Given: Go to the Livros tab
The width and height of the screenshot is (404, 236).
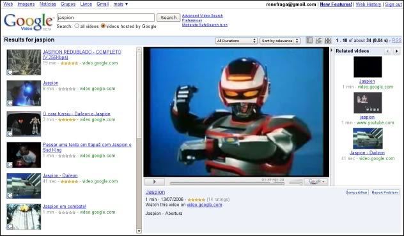Looking at the screenshot, I should click(x=86, y=4).
